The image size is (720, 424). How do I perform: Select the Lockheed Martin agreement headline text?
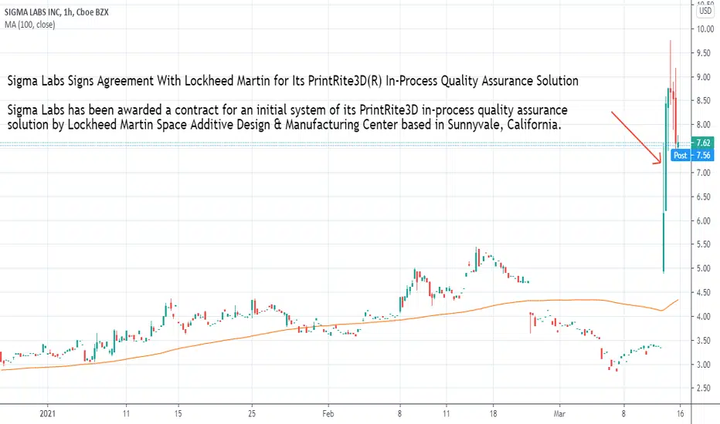293,81
